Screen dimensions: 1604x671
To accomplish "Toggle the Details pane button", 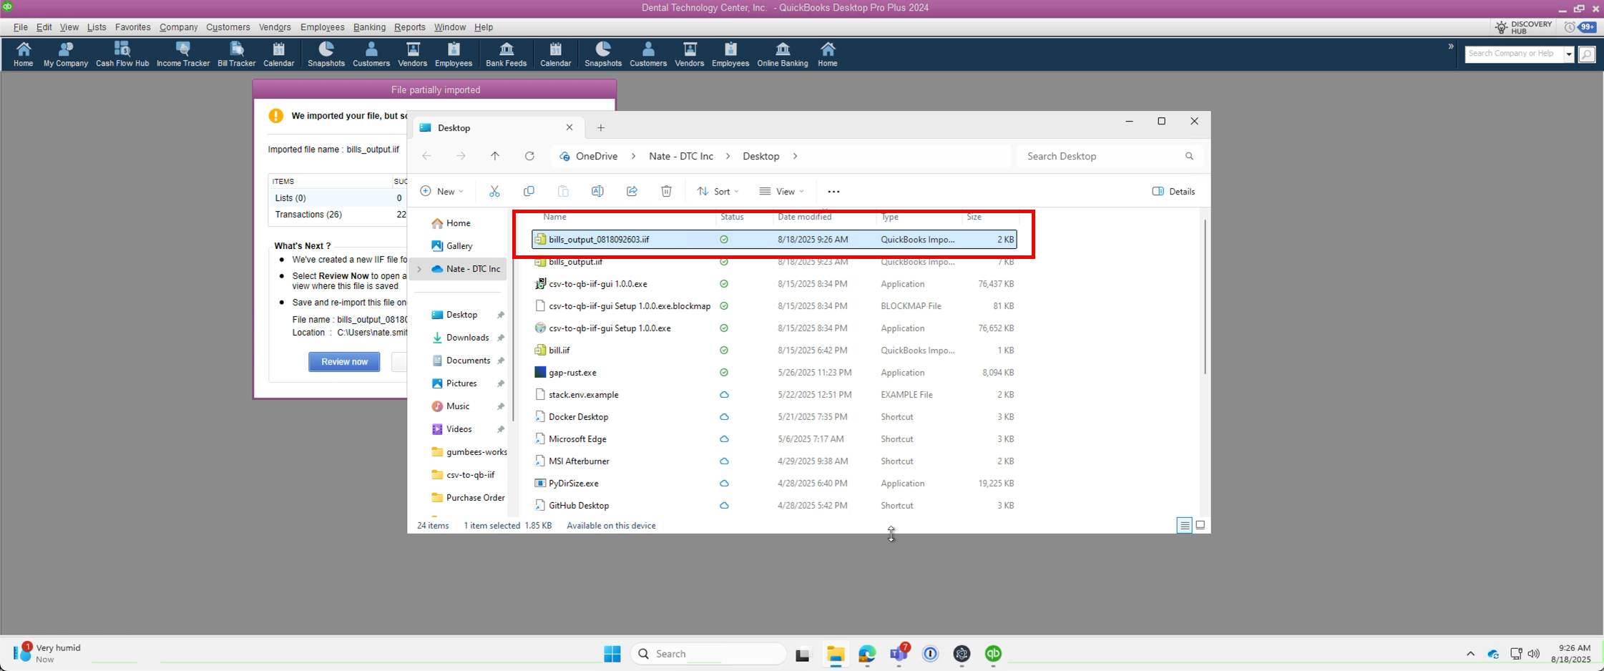I will click(1173, 191).
